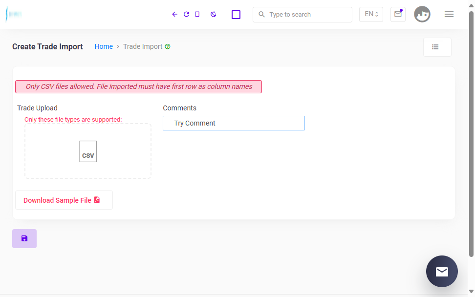This screenshot has height=297, width=475.
Task: Go to Home breadcrumb link
Action: (104, 46)
